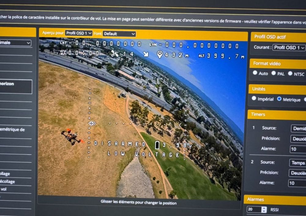Select the home distance marker icon

pos(159,54)
